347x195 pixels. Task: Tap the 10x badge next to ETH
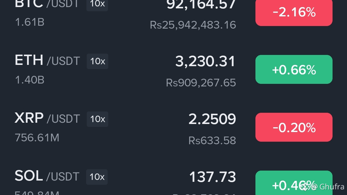(97, 61)
